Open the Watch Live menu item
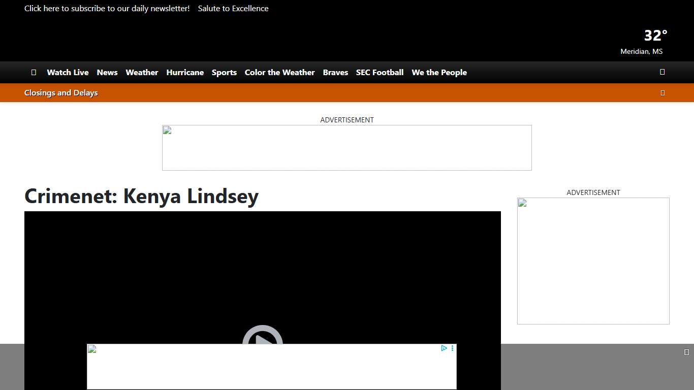The height and width of the screenshot is (390, 694). 68,73
